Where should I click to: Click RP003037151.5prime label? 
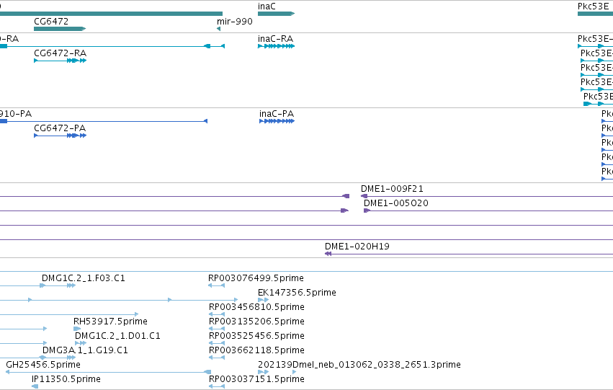pyautogui.click(x=256, y=379)
